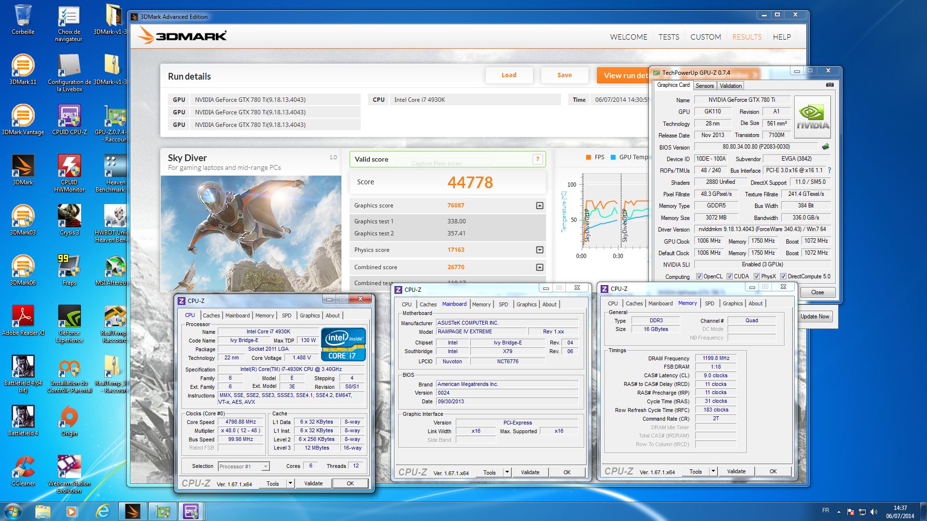Image resolution: width=927 pixels, height=521 pixels.
Task: Click GPU-Z BIOS save chip icon
Action: coord(826,147)
